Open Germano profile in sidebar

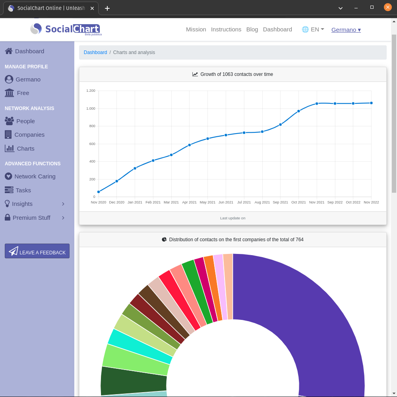(x=28, y=79)
